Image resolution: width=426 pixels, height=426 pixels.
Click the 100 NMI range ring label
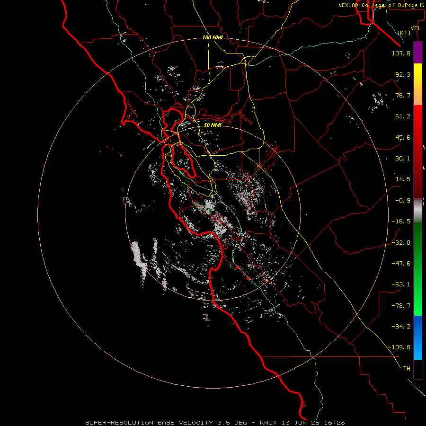coord(213,37)
